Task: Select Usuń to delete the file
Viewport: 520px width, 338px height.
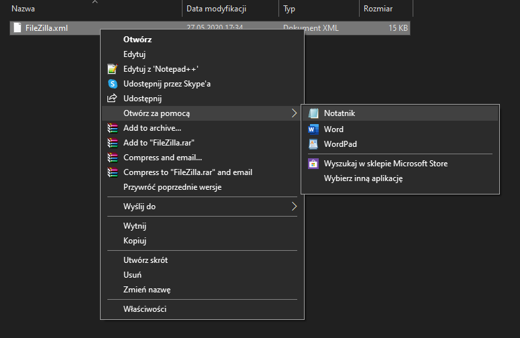Action: [x=202, y=275]
